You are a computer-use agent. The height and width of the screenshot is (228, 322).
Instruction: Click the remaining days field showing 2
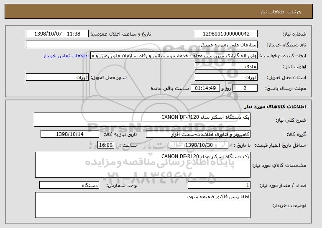tap(245, 88)
